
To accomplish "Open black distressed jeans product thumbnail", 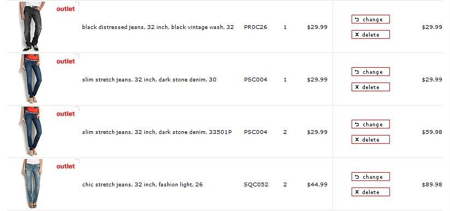I will tap(32, 26).
